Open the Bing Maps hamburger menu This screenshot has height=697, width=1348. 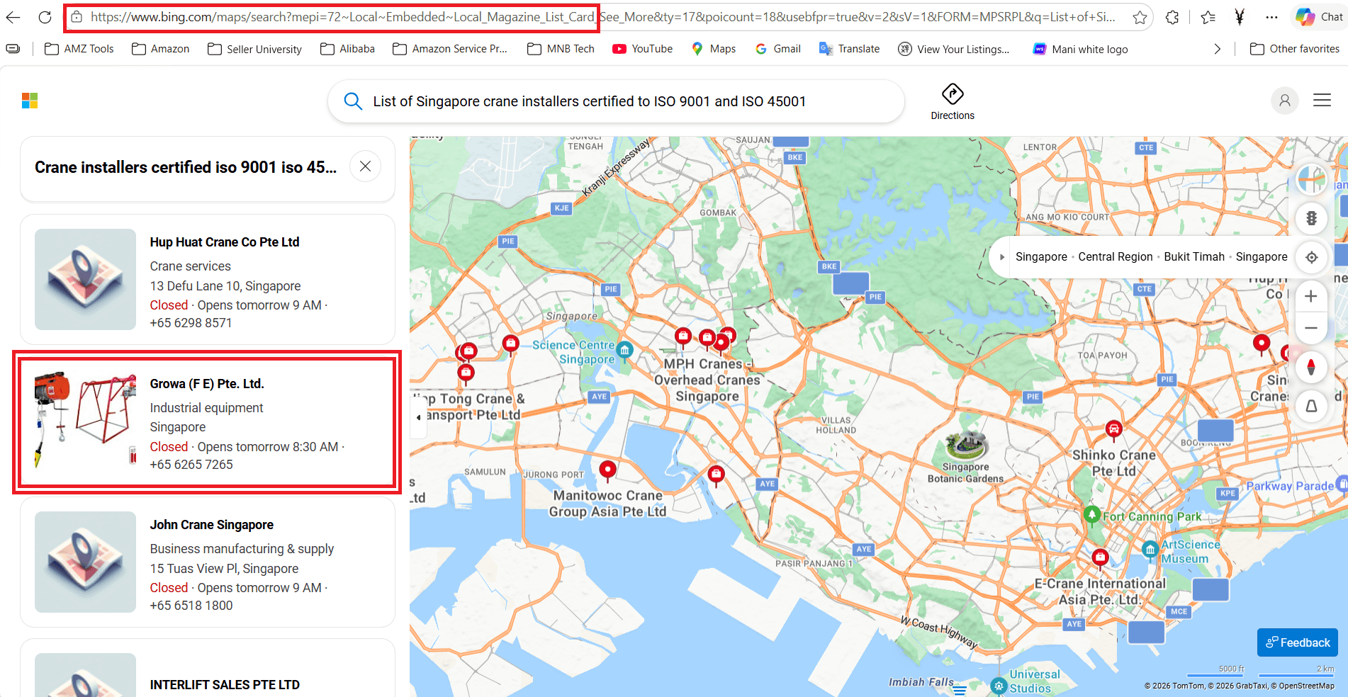click(x=1322, y=101)
